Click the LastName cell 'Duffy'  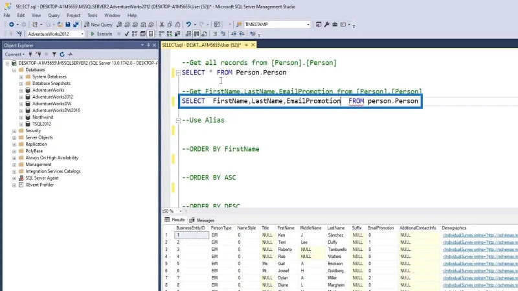pyautogui.click(x=332, y=242)
